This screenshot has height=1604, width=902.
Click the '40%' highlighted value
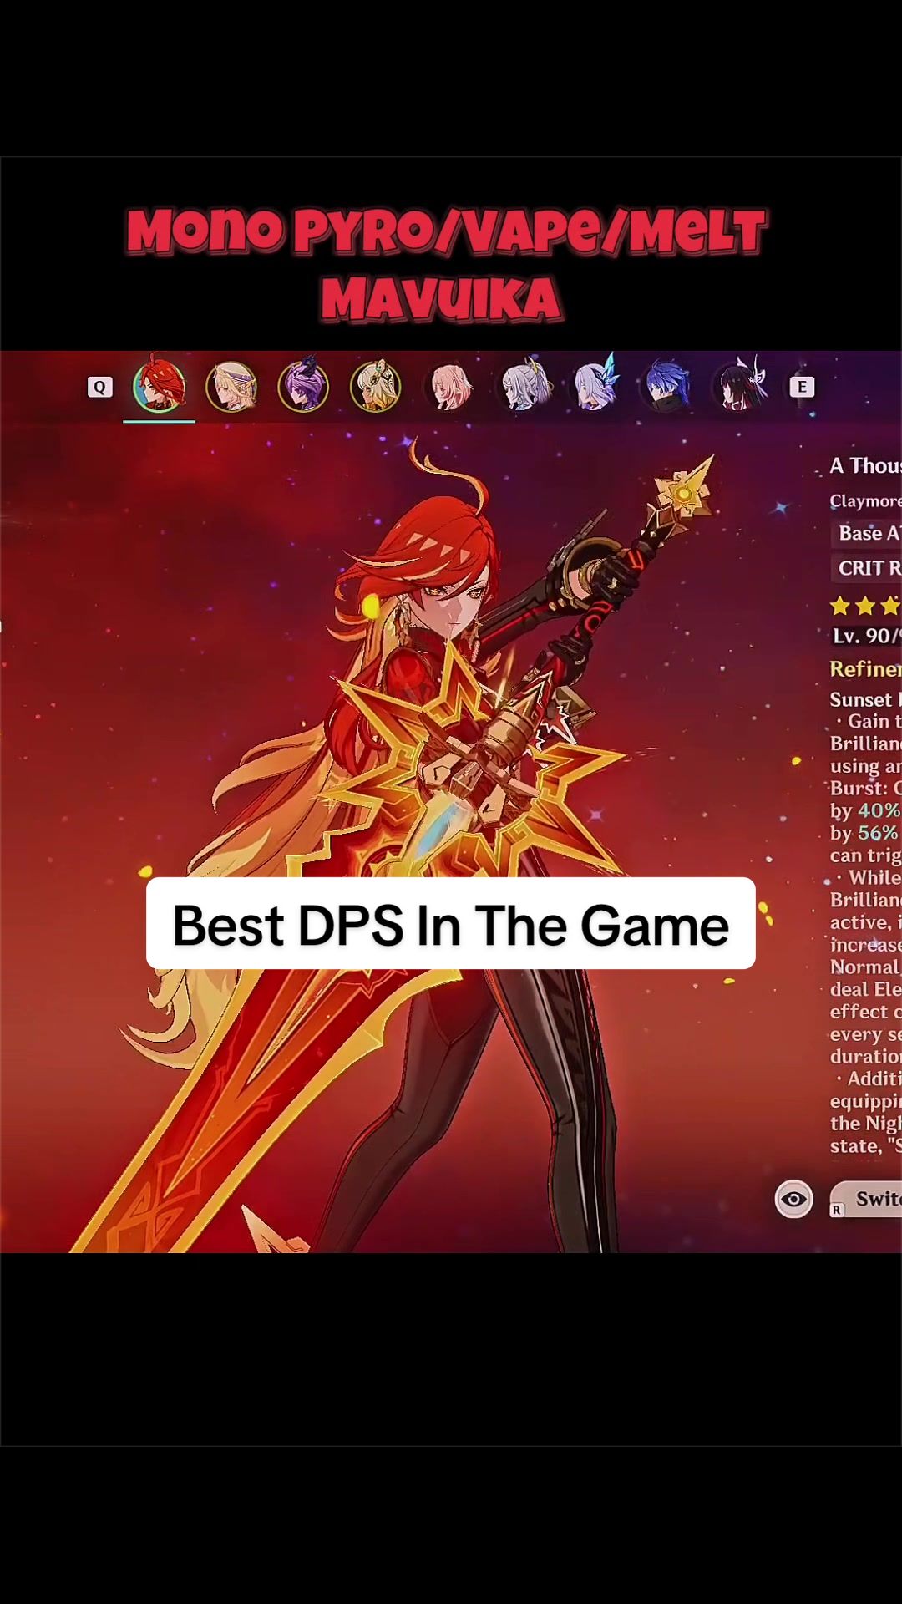click(x=879, y=810)
